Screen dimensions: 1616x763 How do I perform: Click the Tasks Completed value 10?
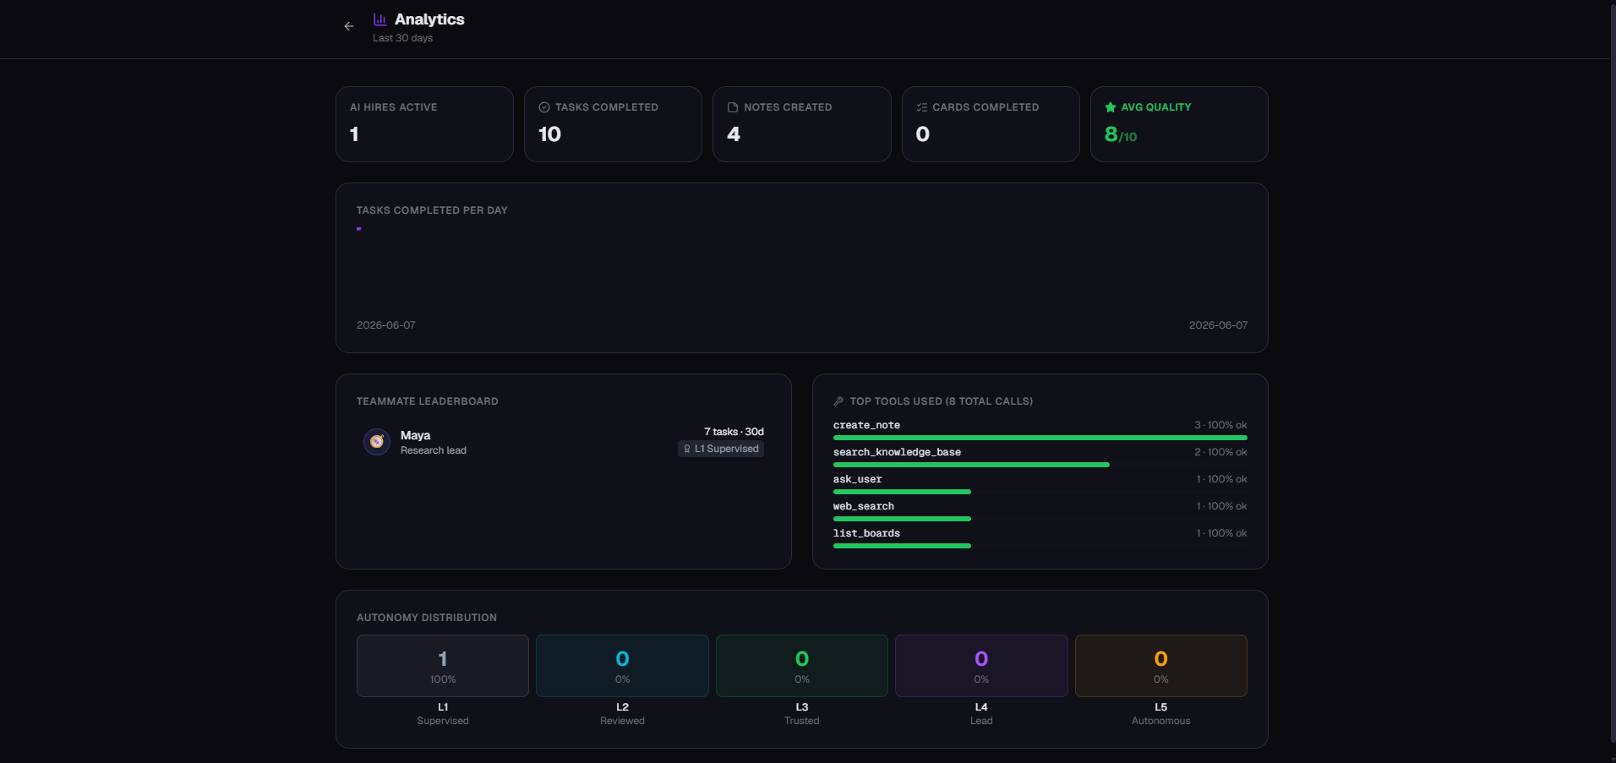click(549, 134)
